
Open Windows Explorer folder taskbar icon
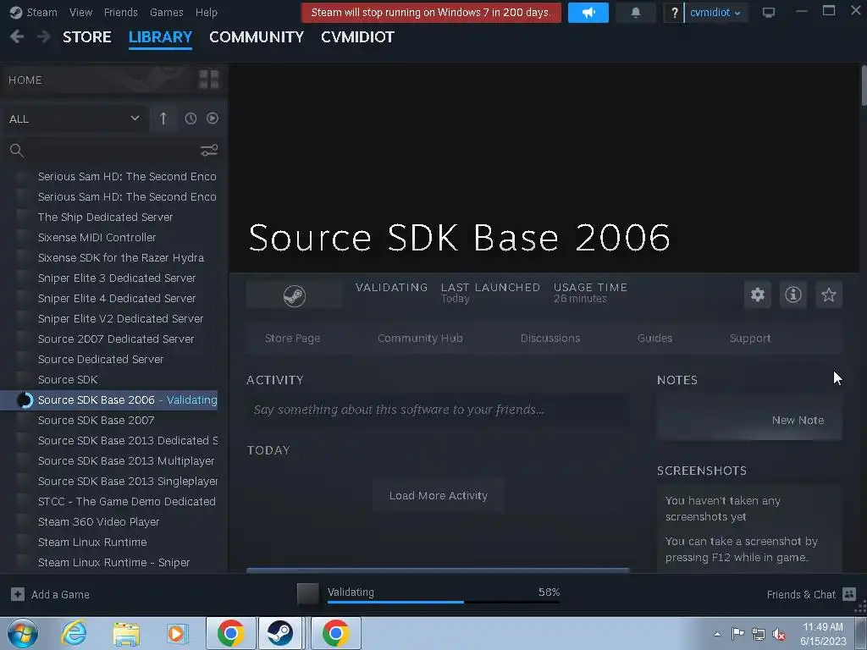coord(126,633)
